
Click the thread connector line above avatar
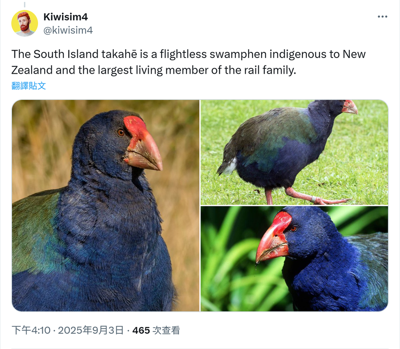pos(24,5)
